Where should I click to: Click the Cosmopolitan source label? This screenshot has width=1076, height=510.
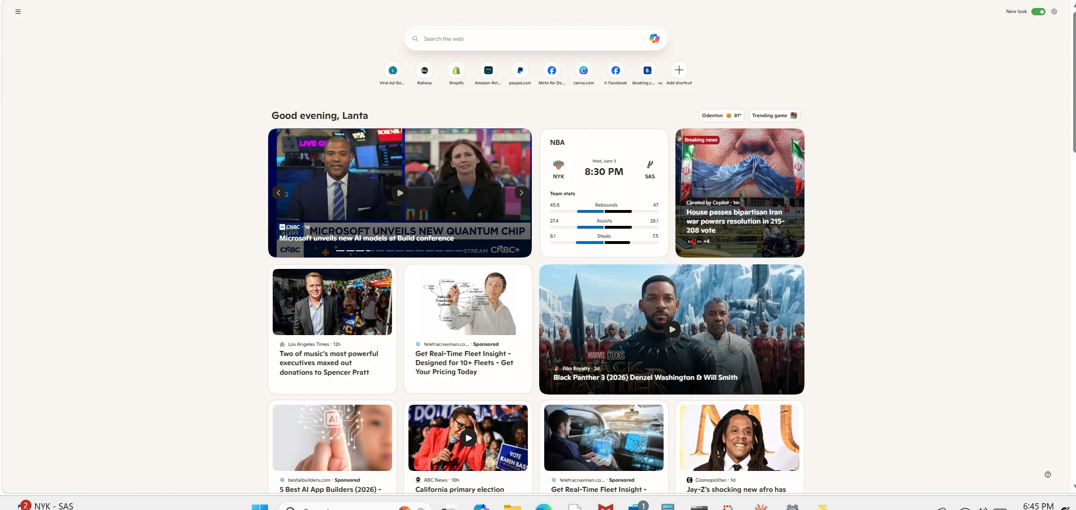coord(711,480)
